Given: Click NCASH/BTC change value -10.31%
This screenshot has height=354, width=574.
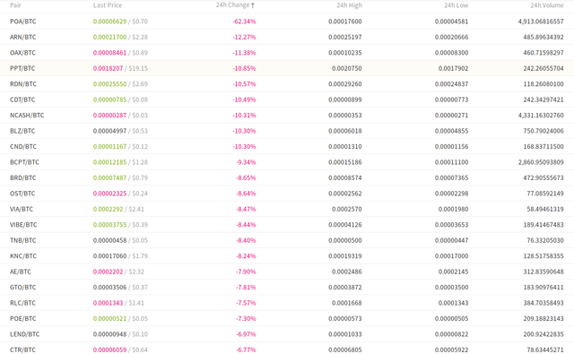Looking at the screenshot, I should click(x=244, y=116).
